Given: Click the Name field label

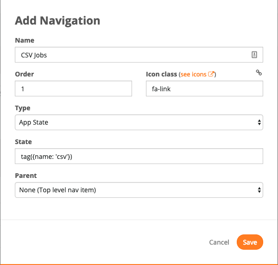Looking at the screenshot, I should point(25,40).
